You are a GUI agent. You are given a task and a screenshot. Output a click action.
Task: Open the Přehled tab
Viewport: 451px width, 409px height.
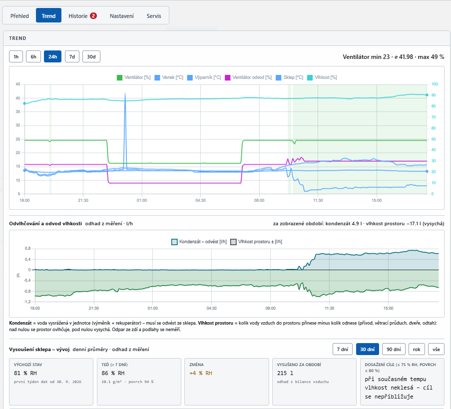[x=19, y=16]
